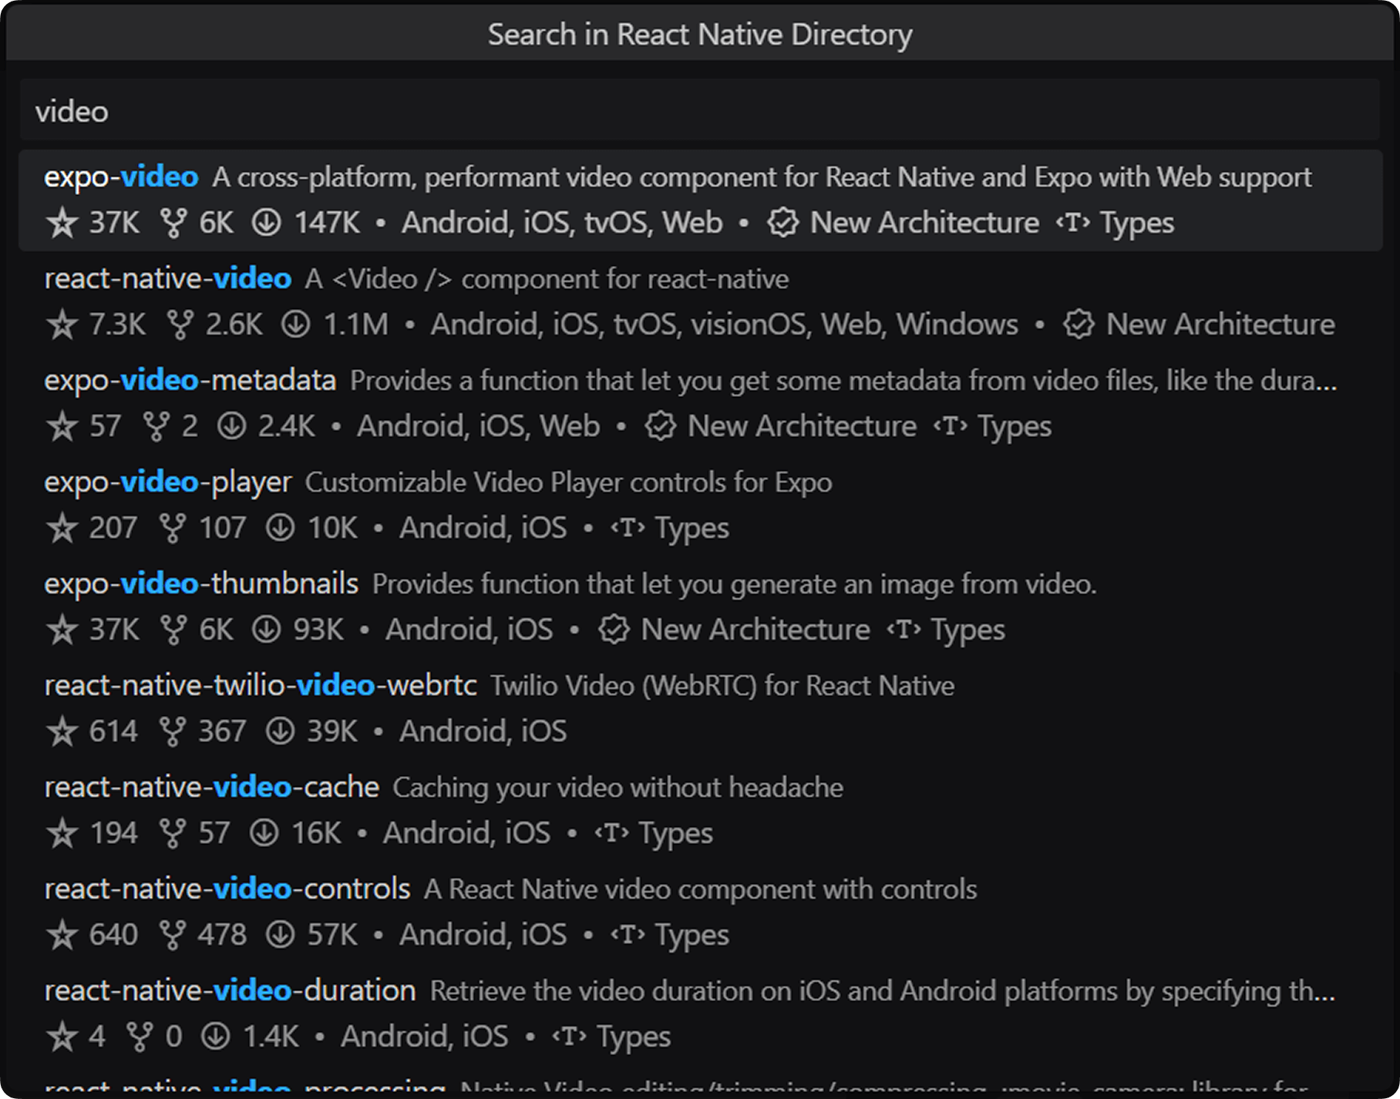The height and width of the screenshot is (1099, 1400).
Task: Click the fork icon next to 478
Action: pyautogui.click(x=173, y=935)
